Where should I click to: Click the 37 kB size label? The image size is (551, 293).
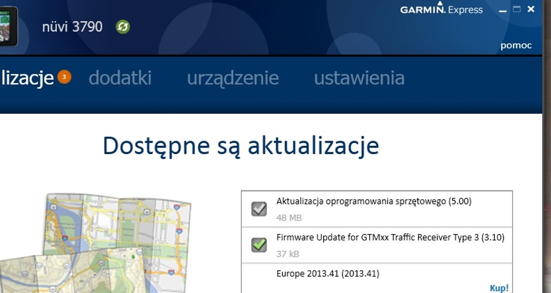pyautogui.click(x=288, y=254)
